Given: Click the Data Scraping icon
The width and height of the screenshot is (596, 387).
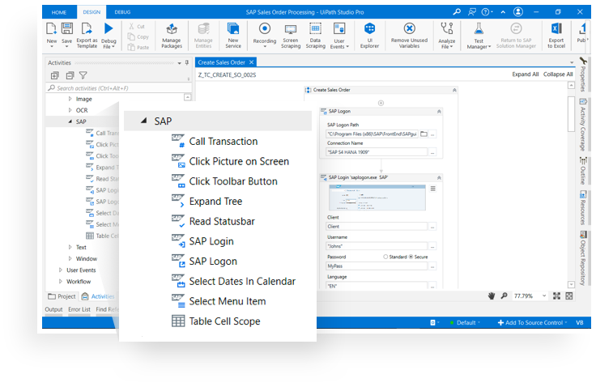Looking at the screenshot, I should tap(315, 32).
